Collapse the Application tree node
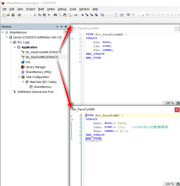 15,47
